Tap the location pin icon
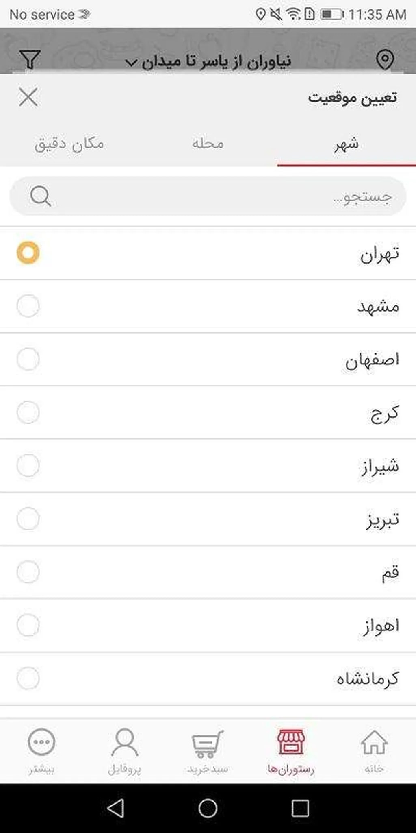The height and width of the screenshot is (833, 416). (x=384, y=59)
